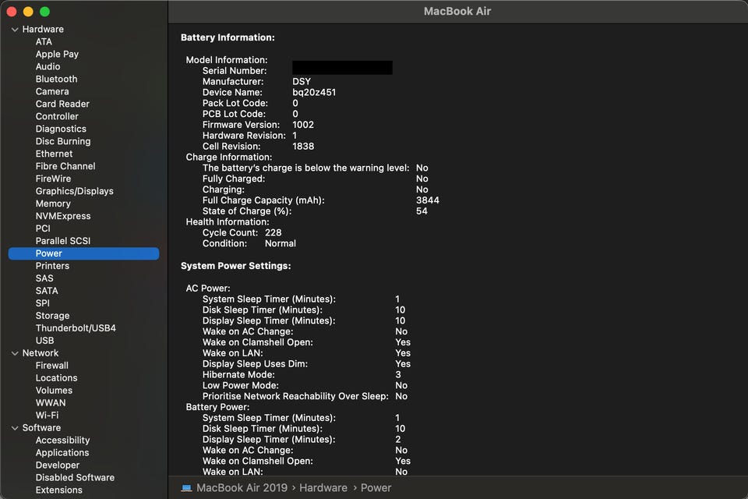Click MacBook Air 2019 in path bar
The image size is (748, 499).
[x=242, y=488]
